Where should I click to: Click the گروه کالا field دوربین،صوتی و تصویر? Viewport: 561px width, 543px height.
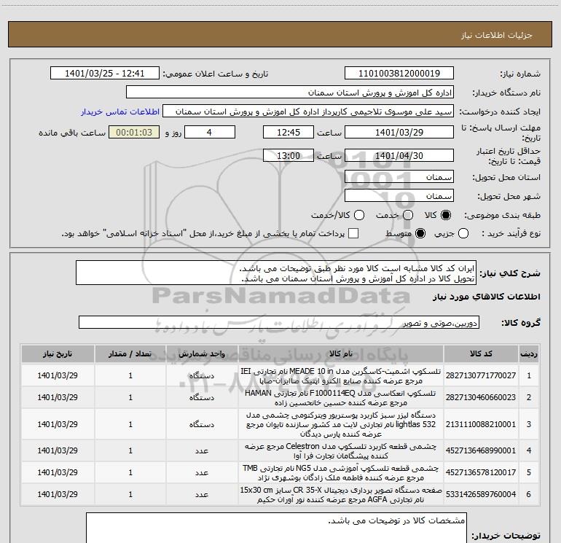point(279,322)
